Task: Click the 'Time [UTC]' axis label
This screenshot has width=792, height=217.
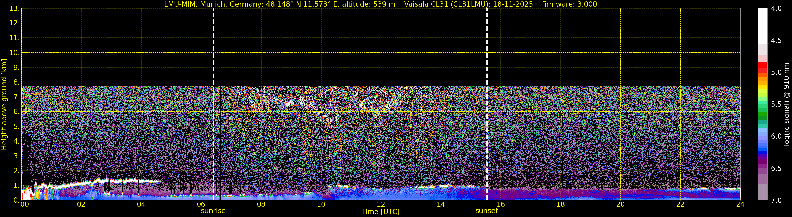Action: tap(380, 212)
